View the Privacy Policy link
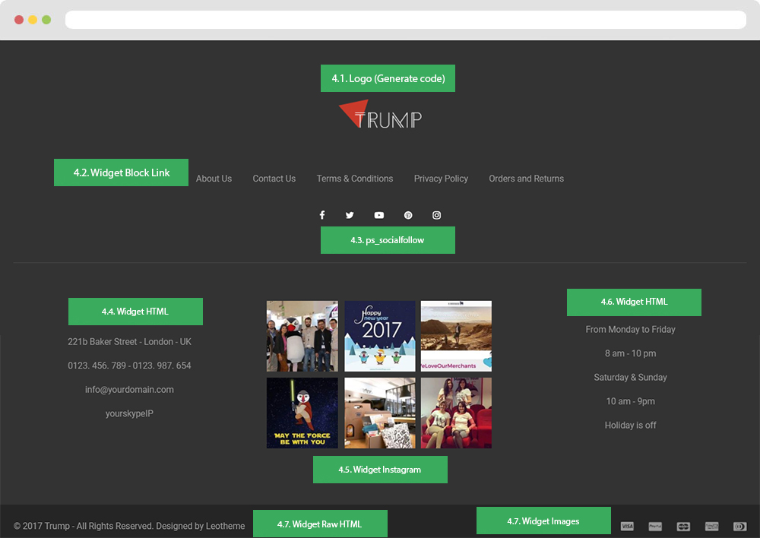Image resolution: width=760 pixels, height=538 pixels. (x=441, y=179)
